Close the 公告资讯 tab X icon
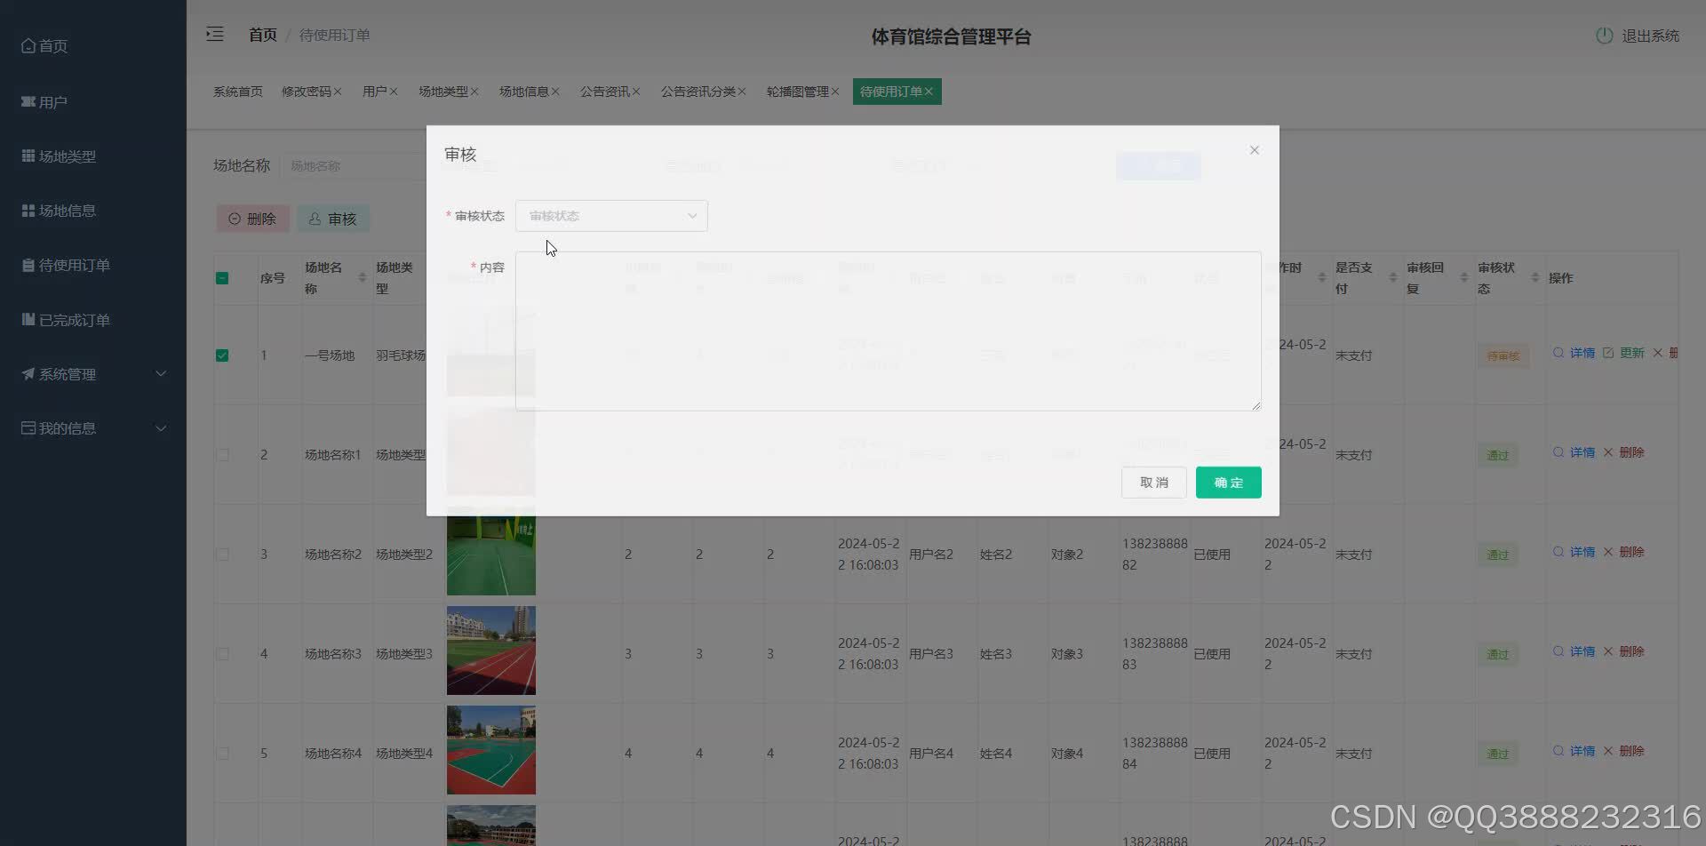 click(636, 92)
